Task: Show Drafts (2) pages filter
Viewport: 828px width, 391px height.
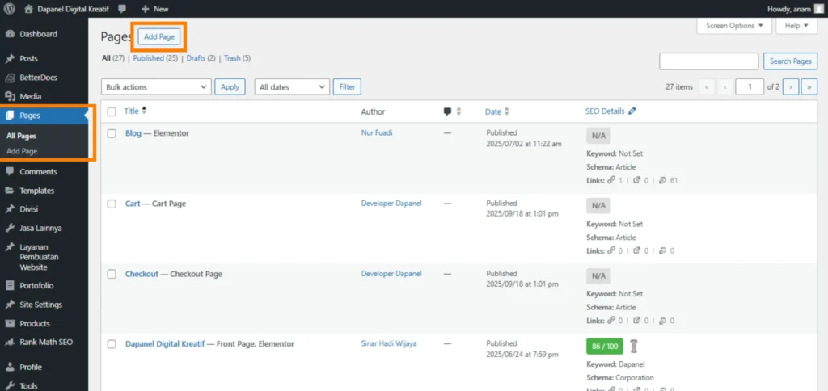Action: pos(201,58)
